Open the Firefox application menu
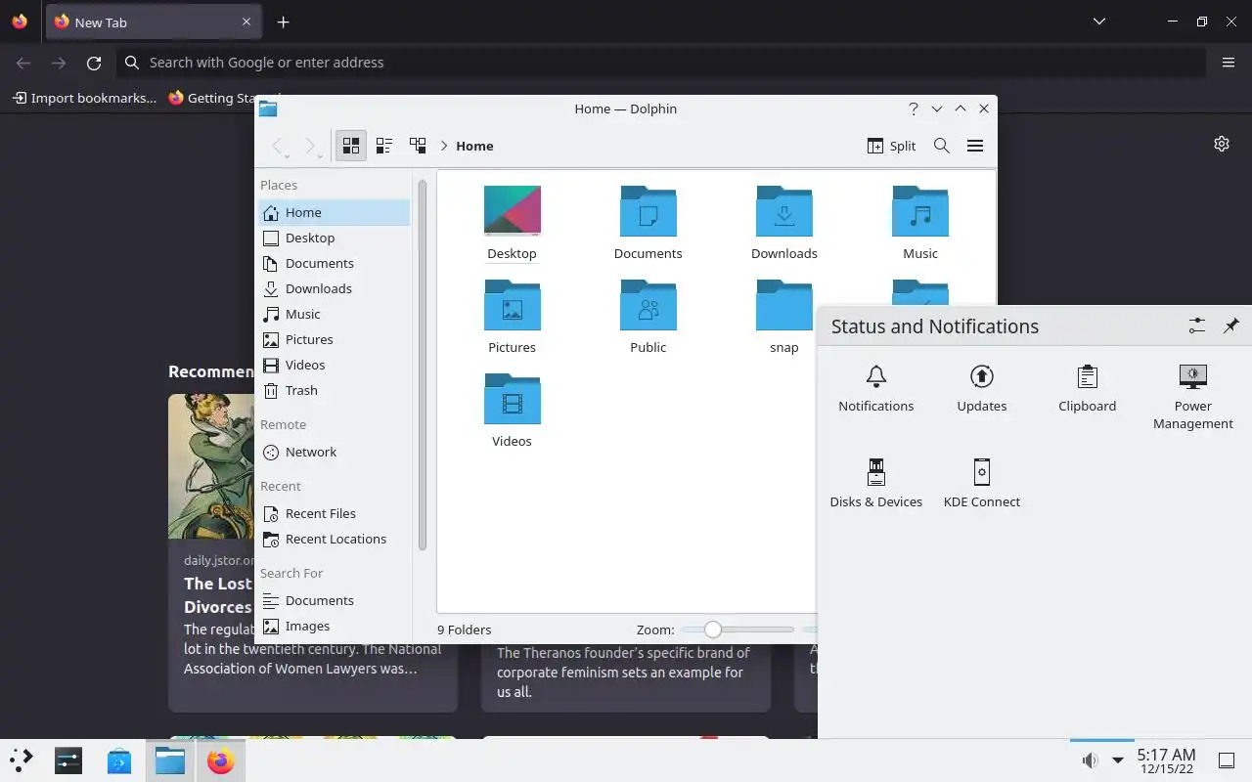The width and height of the screenshot is (1252, 782). pos(1229,63)
